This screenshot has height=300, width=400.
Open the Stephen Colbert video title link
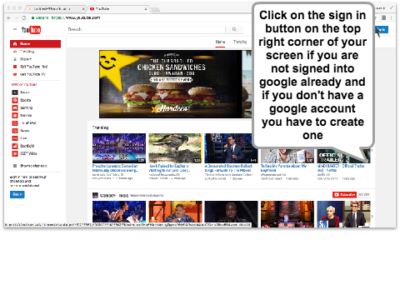(228, 168)
